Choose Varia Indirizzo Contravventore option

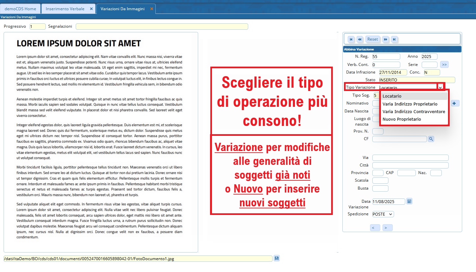pyautogui.click(x=414, y=111)
